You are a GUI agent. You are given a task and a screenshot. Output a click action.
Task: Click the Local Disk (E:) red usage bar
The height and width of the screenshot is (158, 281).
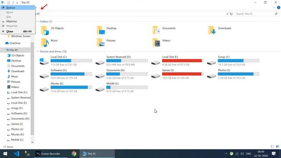coord(183,61)
